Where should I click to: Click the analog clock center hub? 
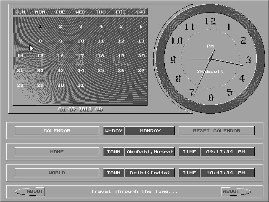tap(210, 59)
